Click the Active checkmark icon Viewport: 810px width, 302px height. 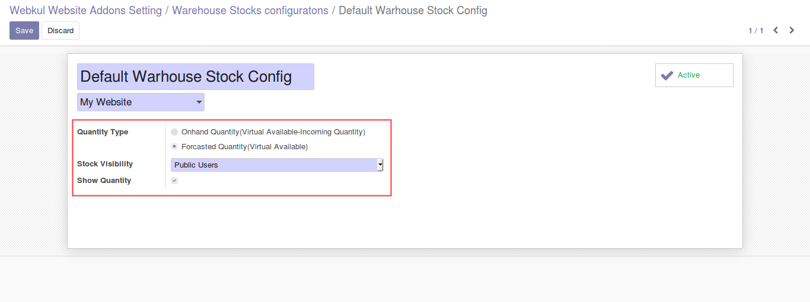[667, 75]
